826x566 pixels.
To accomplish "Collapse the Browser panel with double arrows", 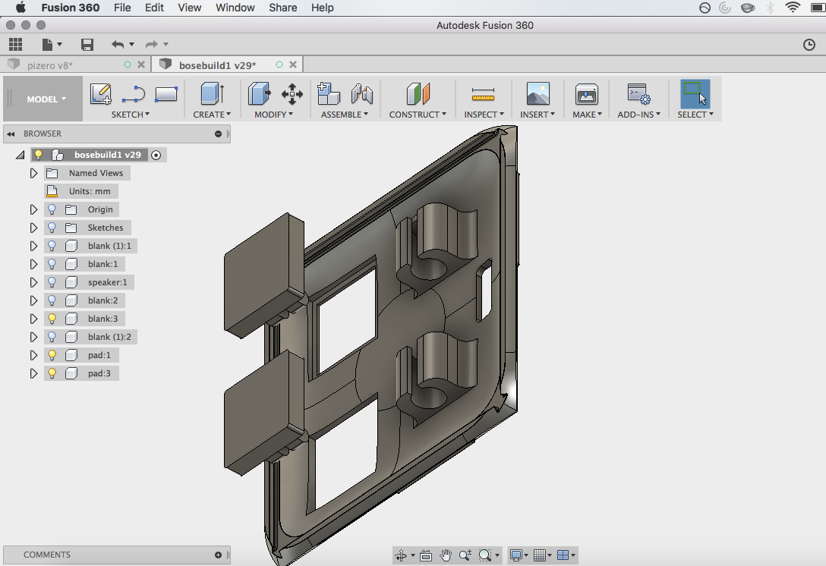I will 11,134.
